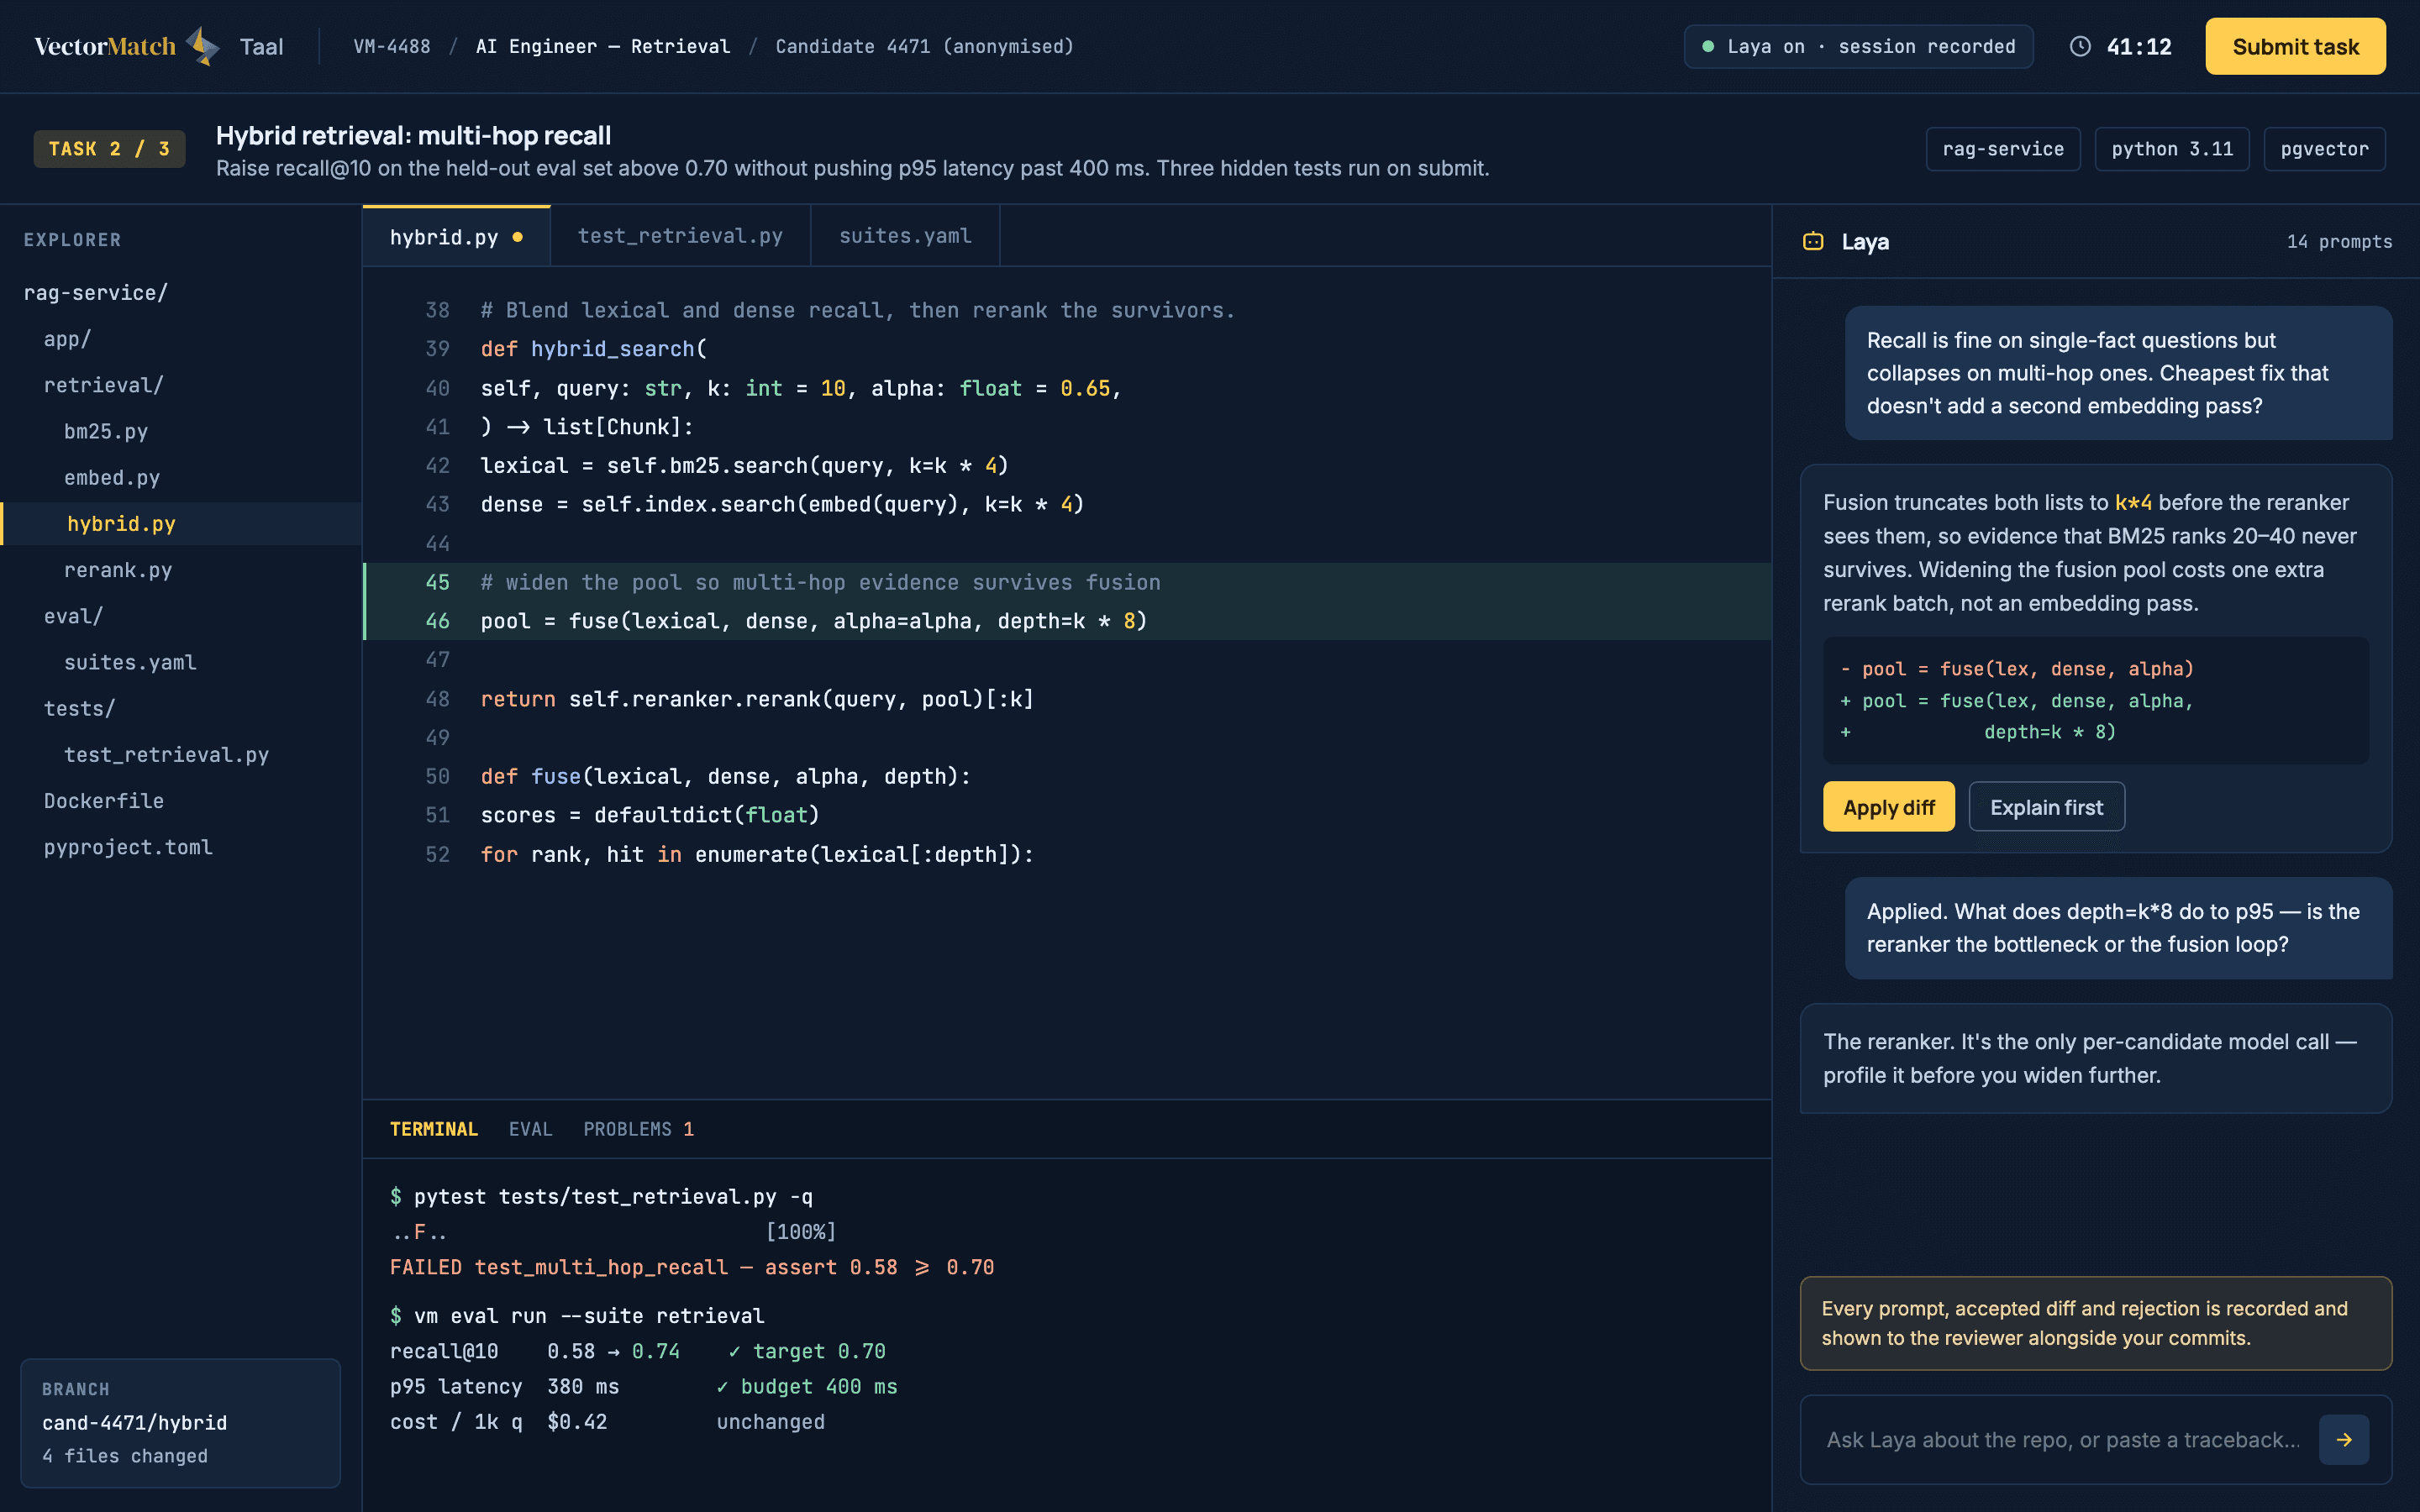Click Explain first button
Image resolution: width=2420 pixels, height=1512 pixels.
click(x=2046, y=807)
